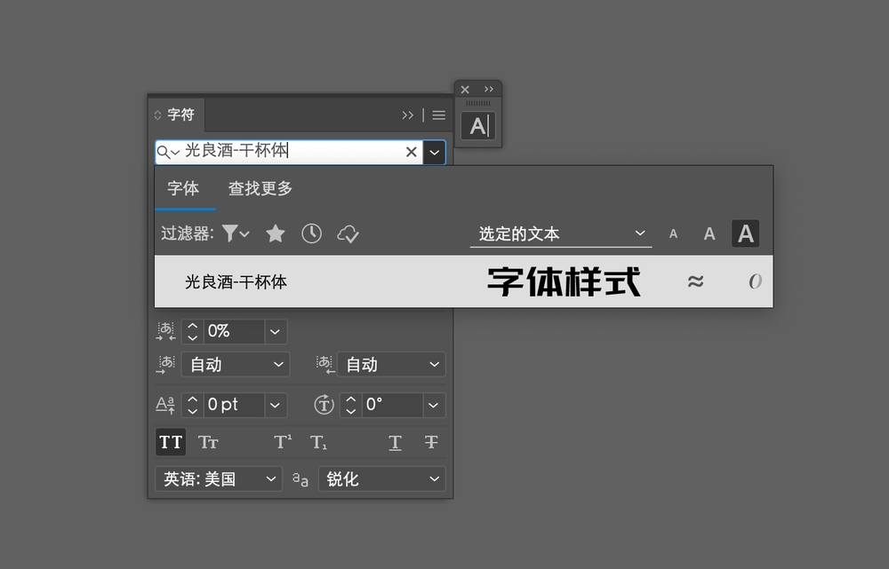889x569 pixels.
Task: Select the 字体 tab
Action: (x=185, y=188)
